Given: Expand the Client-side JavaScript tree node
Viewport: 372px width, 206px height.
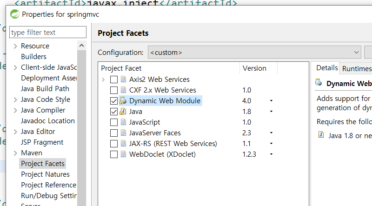Looking at the screenshot, I should tap(15, 67).
